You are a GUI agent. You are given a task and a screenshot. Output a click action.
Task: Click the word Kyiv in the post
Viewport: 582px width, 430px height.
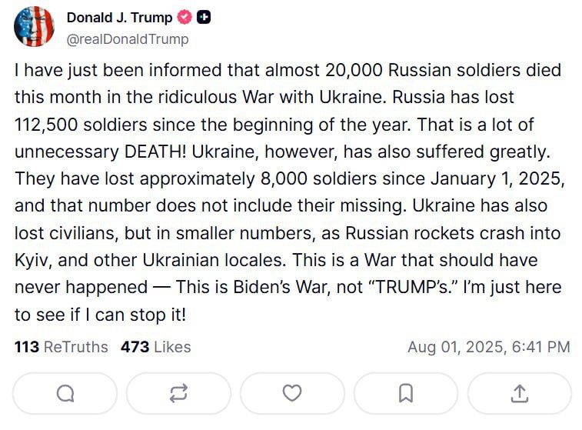[x=32, y=260]
